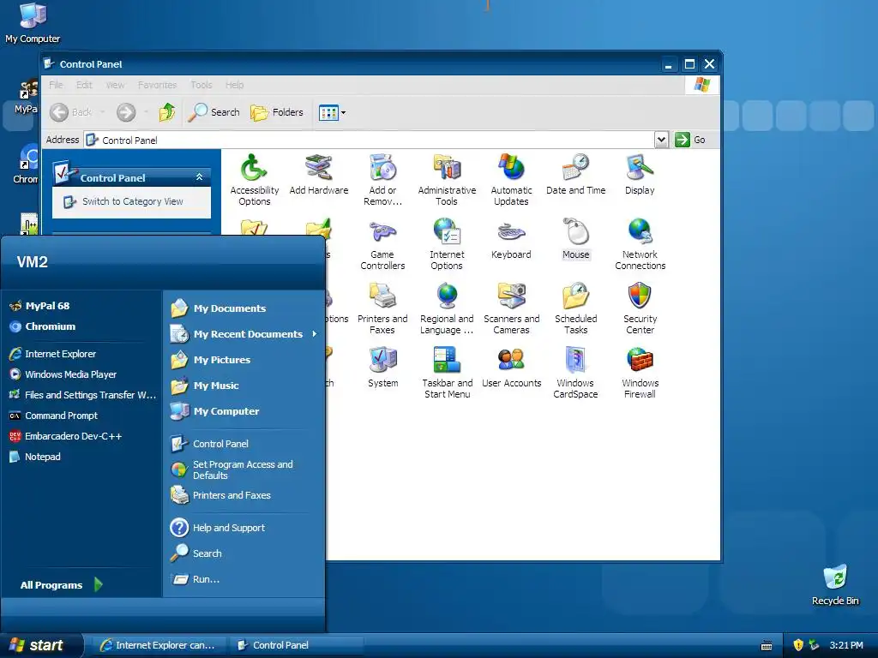The height and width of the screenshot is (658, 878).
Task: Click the Start button
Action: pos(40,645)
